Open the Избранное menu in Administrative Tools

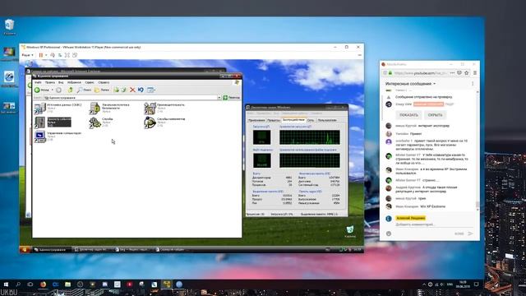(x=74, y=82)
